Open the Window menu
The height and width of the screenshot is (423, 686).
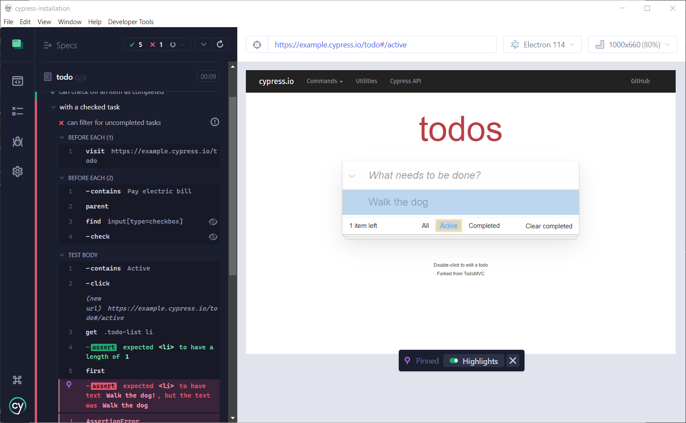[70, 22]
